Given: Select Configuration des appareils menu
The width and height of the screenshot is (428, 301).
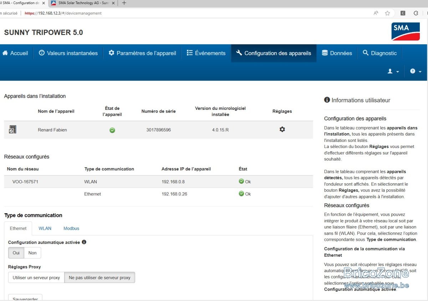Looking at the screenshot, I should click(274, 53).
